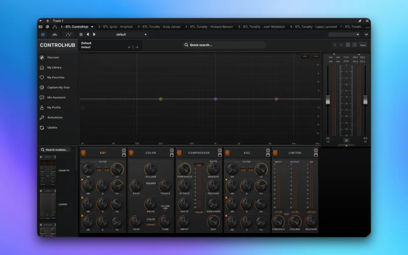
Task: Open the Mix Assistant chat item
Action: [53, 97]
